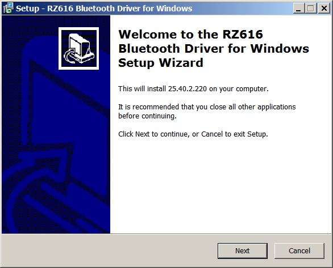
Task: Click the 'Welcome to the RZ616' heading
Action: (190, 35)
